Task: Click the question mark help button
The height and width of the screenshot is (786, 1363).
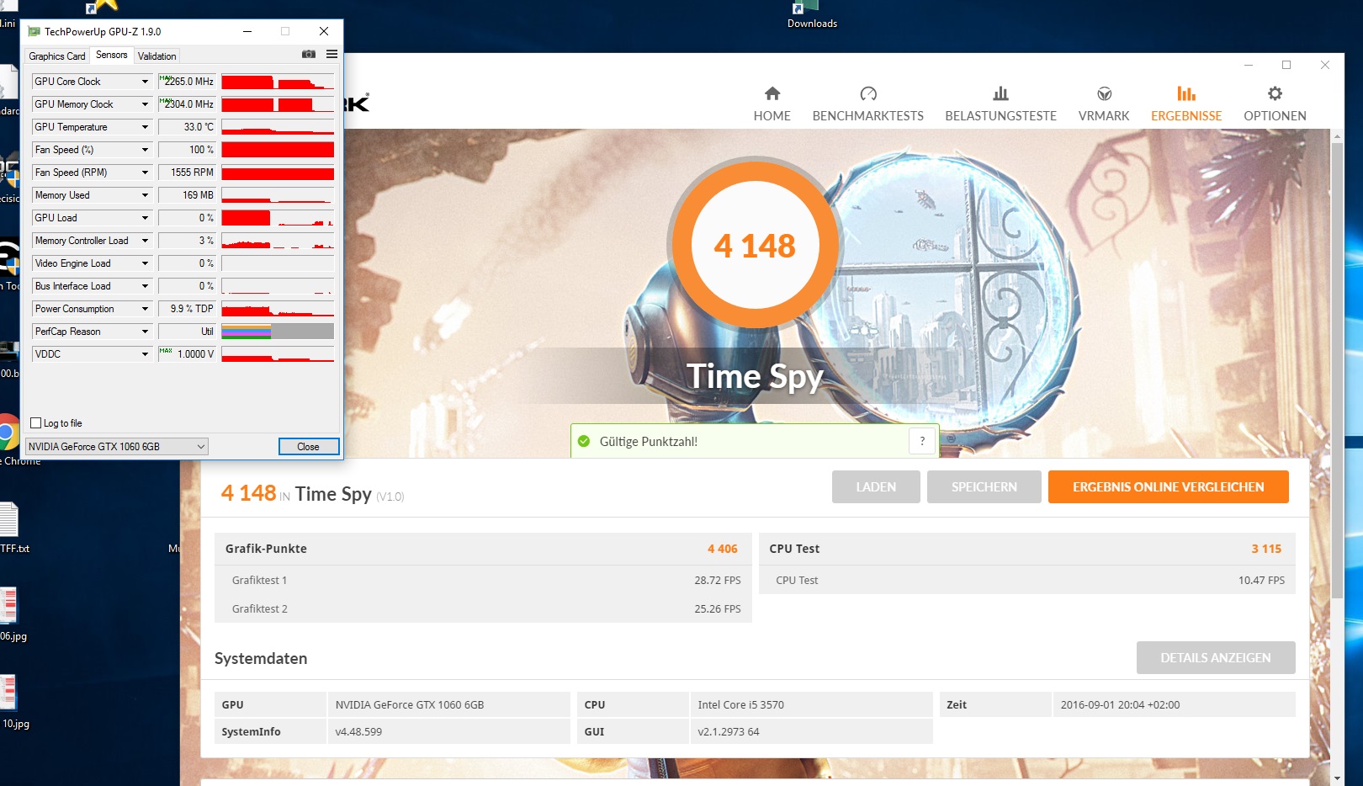Action: click(x=922, y=441)
